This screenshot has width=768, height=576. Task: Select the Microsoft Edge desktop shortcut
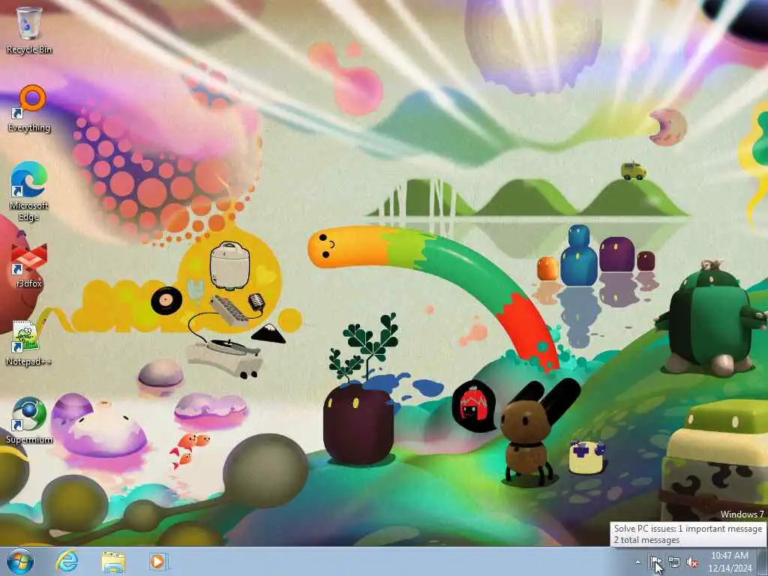pos(29,191)
